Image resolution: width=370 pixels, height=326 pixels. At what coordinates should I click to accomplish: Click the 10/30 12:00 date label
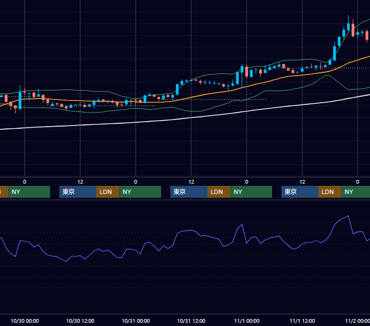80,321
